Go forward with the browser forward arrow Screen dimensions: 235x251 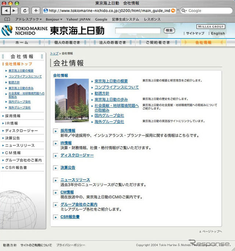14,11
